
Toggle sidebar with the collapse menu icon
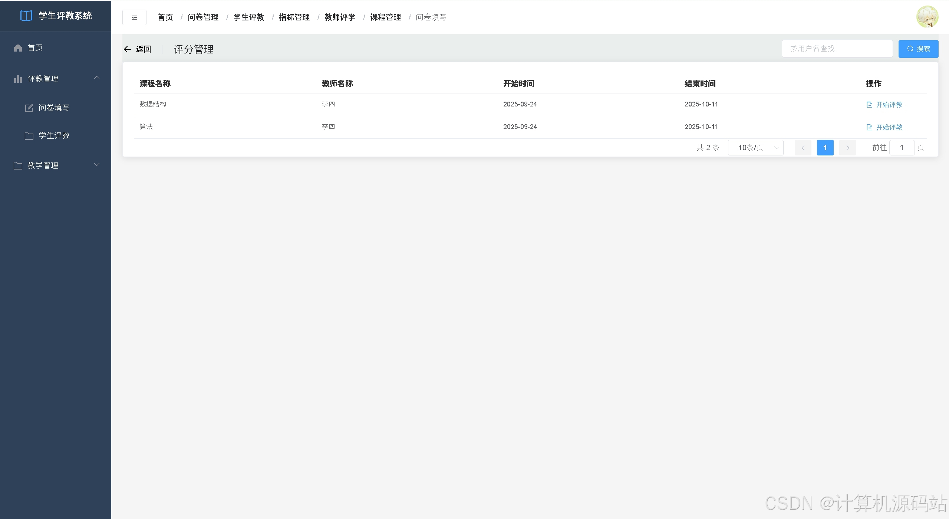pyautogui.click(x=134, y=17)
